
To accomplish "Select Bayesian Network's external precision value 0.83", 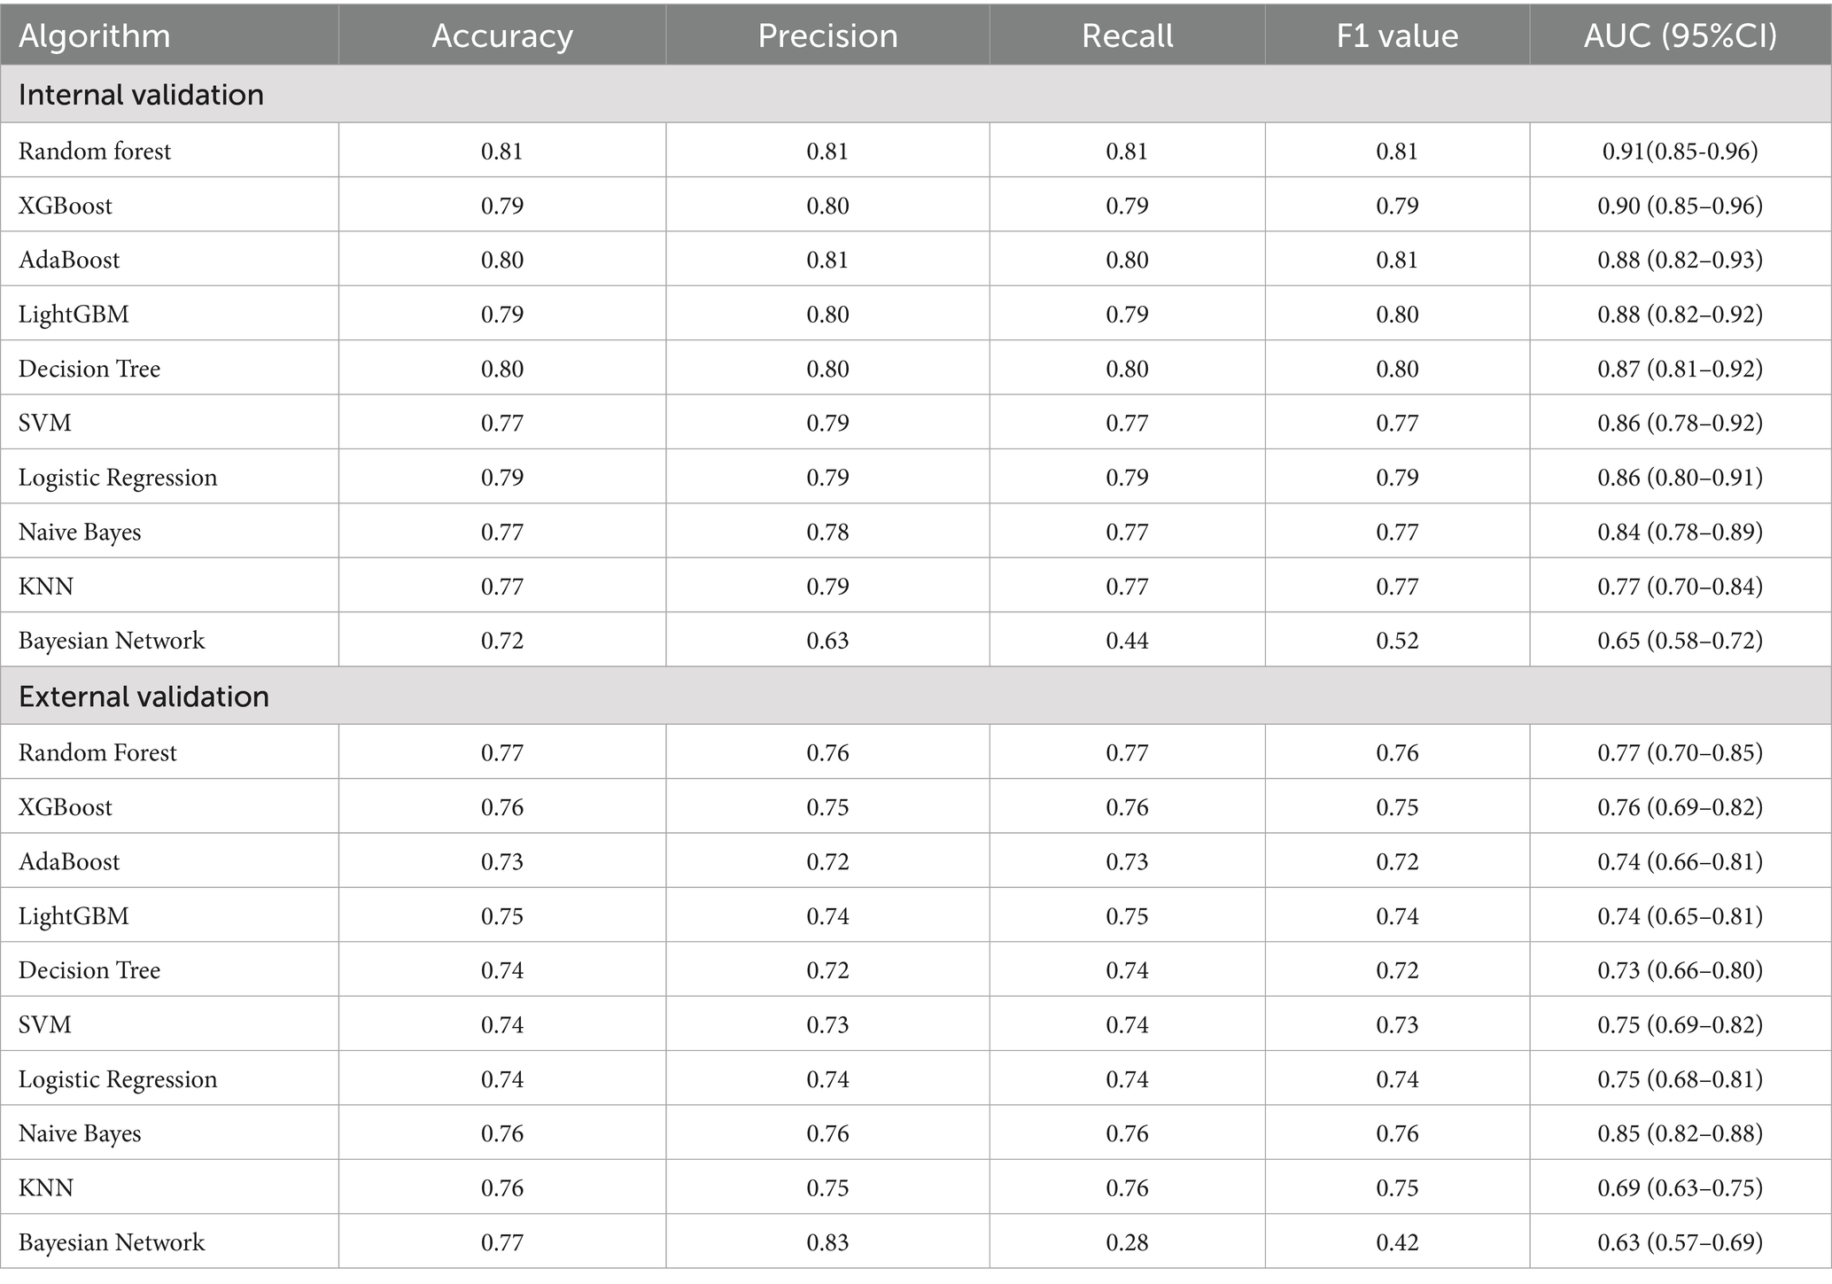I will (x=827, y=1242).
